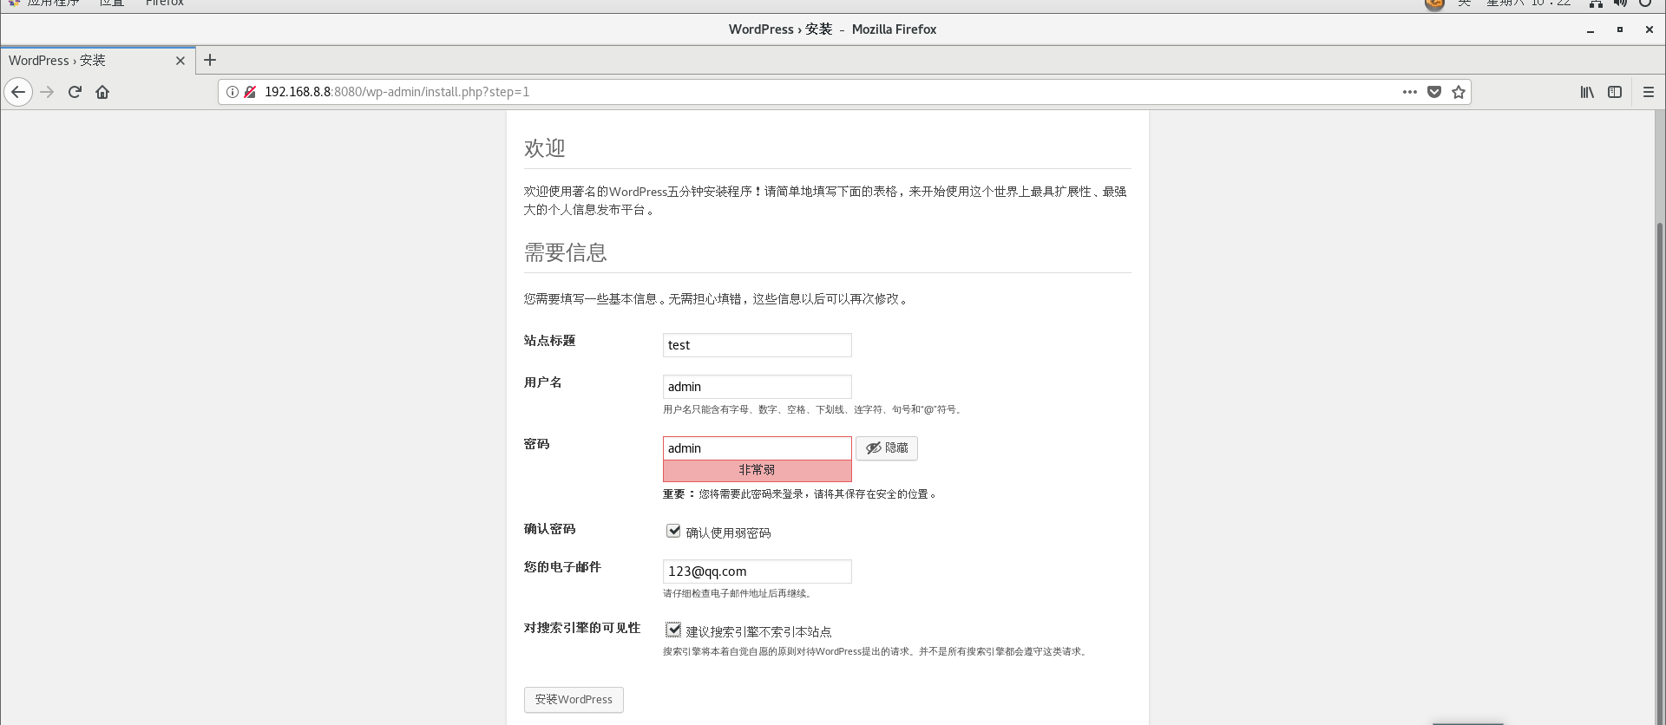The width and height of the screenshot is (1666, 725).
Task: Hide the password with 隐藏 button
Action: tap(887, 448)
